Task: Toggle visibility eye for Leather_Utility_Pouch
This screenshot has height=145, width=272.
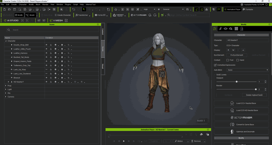Action: click(x=47, y=49)
